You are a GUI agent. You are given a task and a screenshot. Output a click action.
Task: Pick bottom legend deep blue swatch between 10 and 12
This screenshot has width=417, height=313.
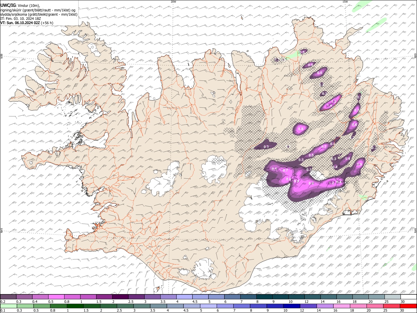[292, 306]
